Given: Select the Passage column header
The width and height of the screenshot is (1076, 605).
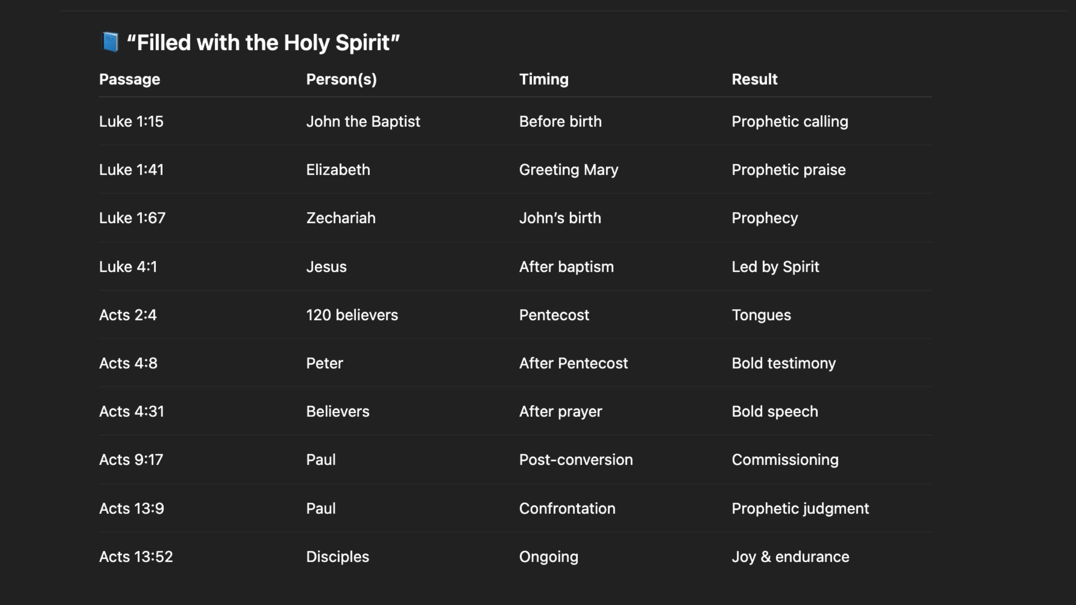Looking at the screenshot, I should 129,79.
